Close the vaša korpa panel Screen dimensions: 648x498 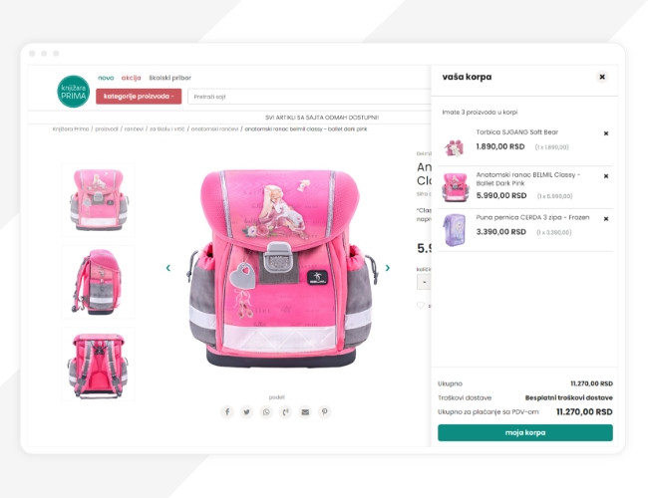point(602,77)
